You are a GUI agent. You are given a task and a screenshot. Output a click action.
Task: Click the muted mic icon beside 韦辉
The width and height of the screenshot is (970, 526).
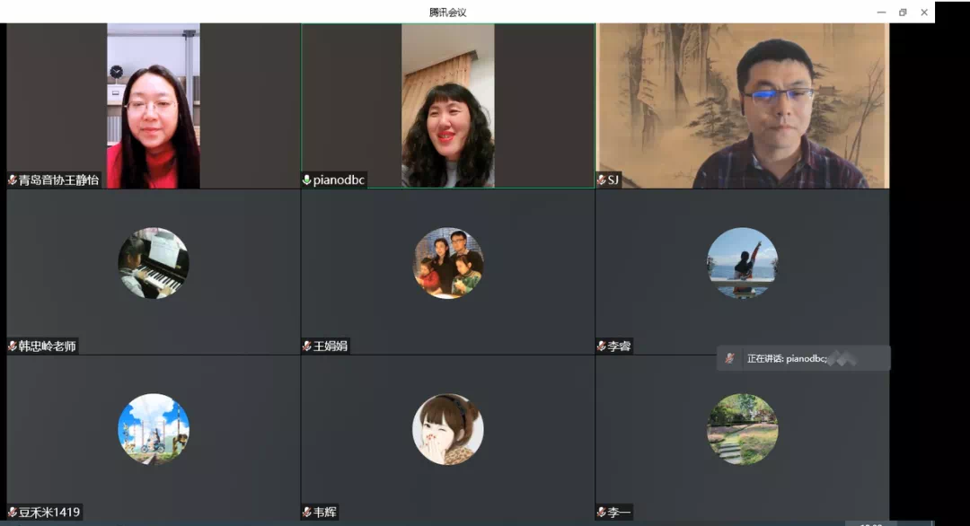[x=307, y=513]
